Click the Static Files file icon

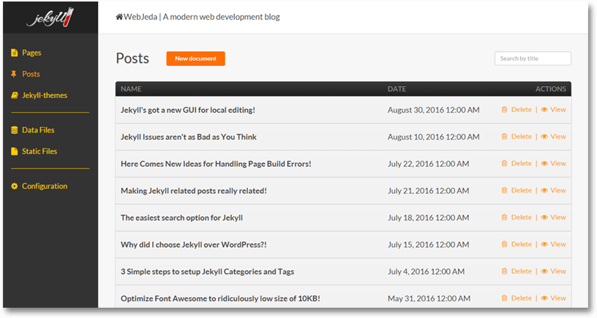coord(14,151)
